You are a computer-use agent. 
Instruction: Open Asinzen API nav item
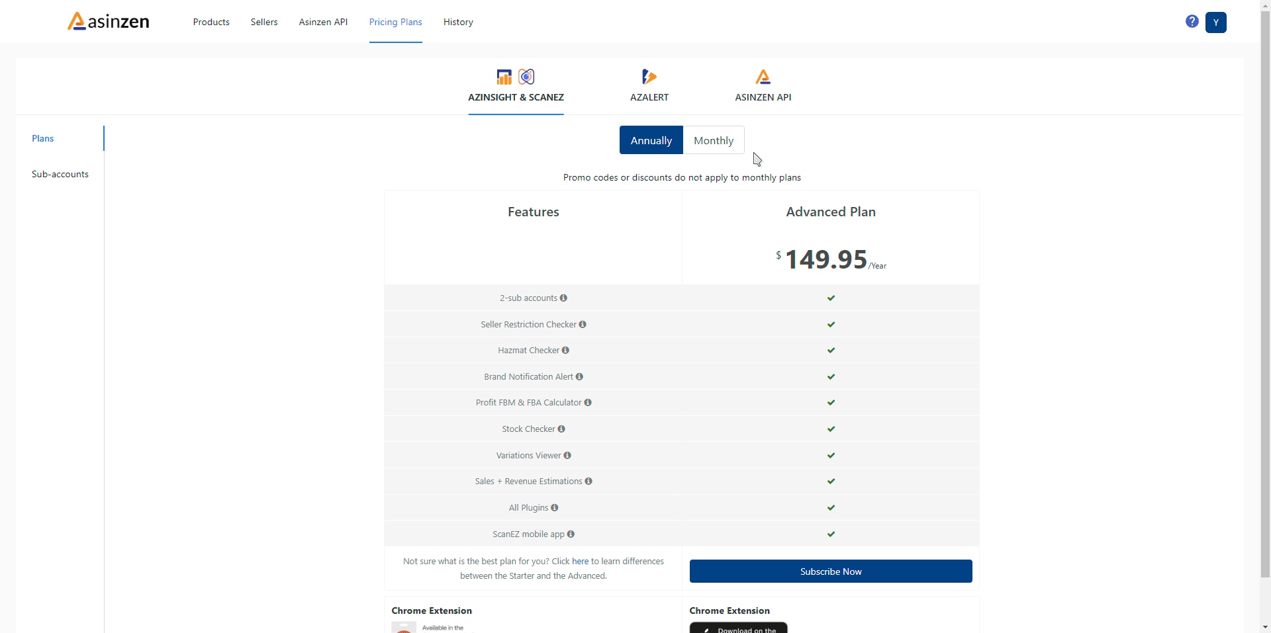[x=323, y=22]
